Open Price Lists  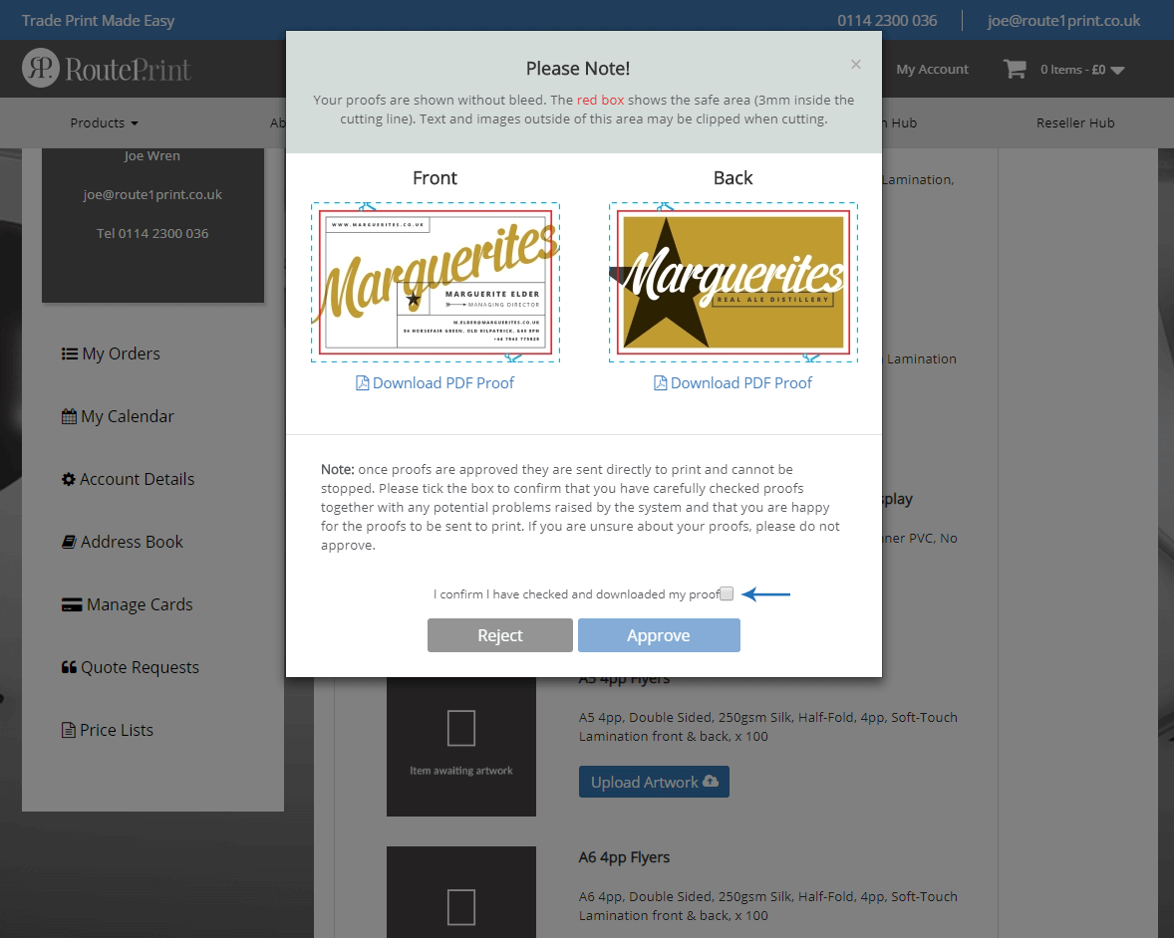[107, 730]
